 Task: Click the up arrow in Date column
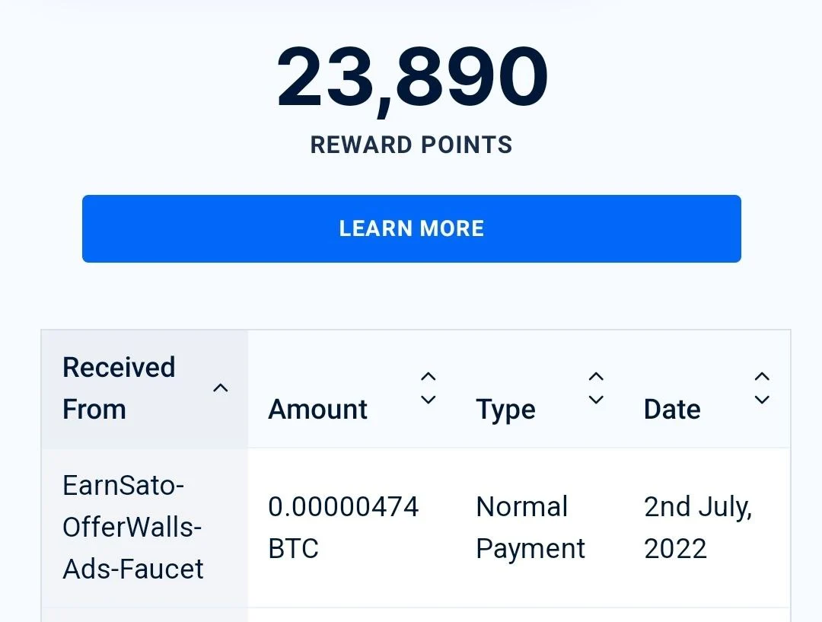(x=762, y=377)
